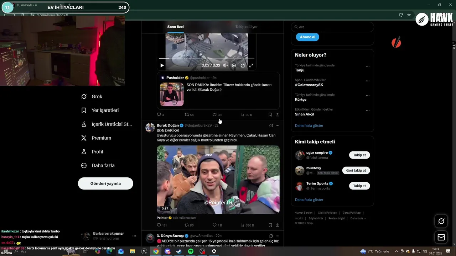Click the Abone ol button
Image resolution: width=456 pixels, height=256 pixels.
(x=307, y=37)
